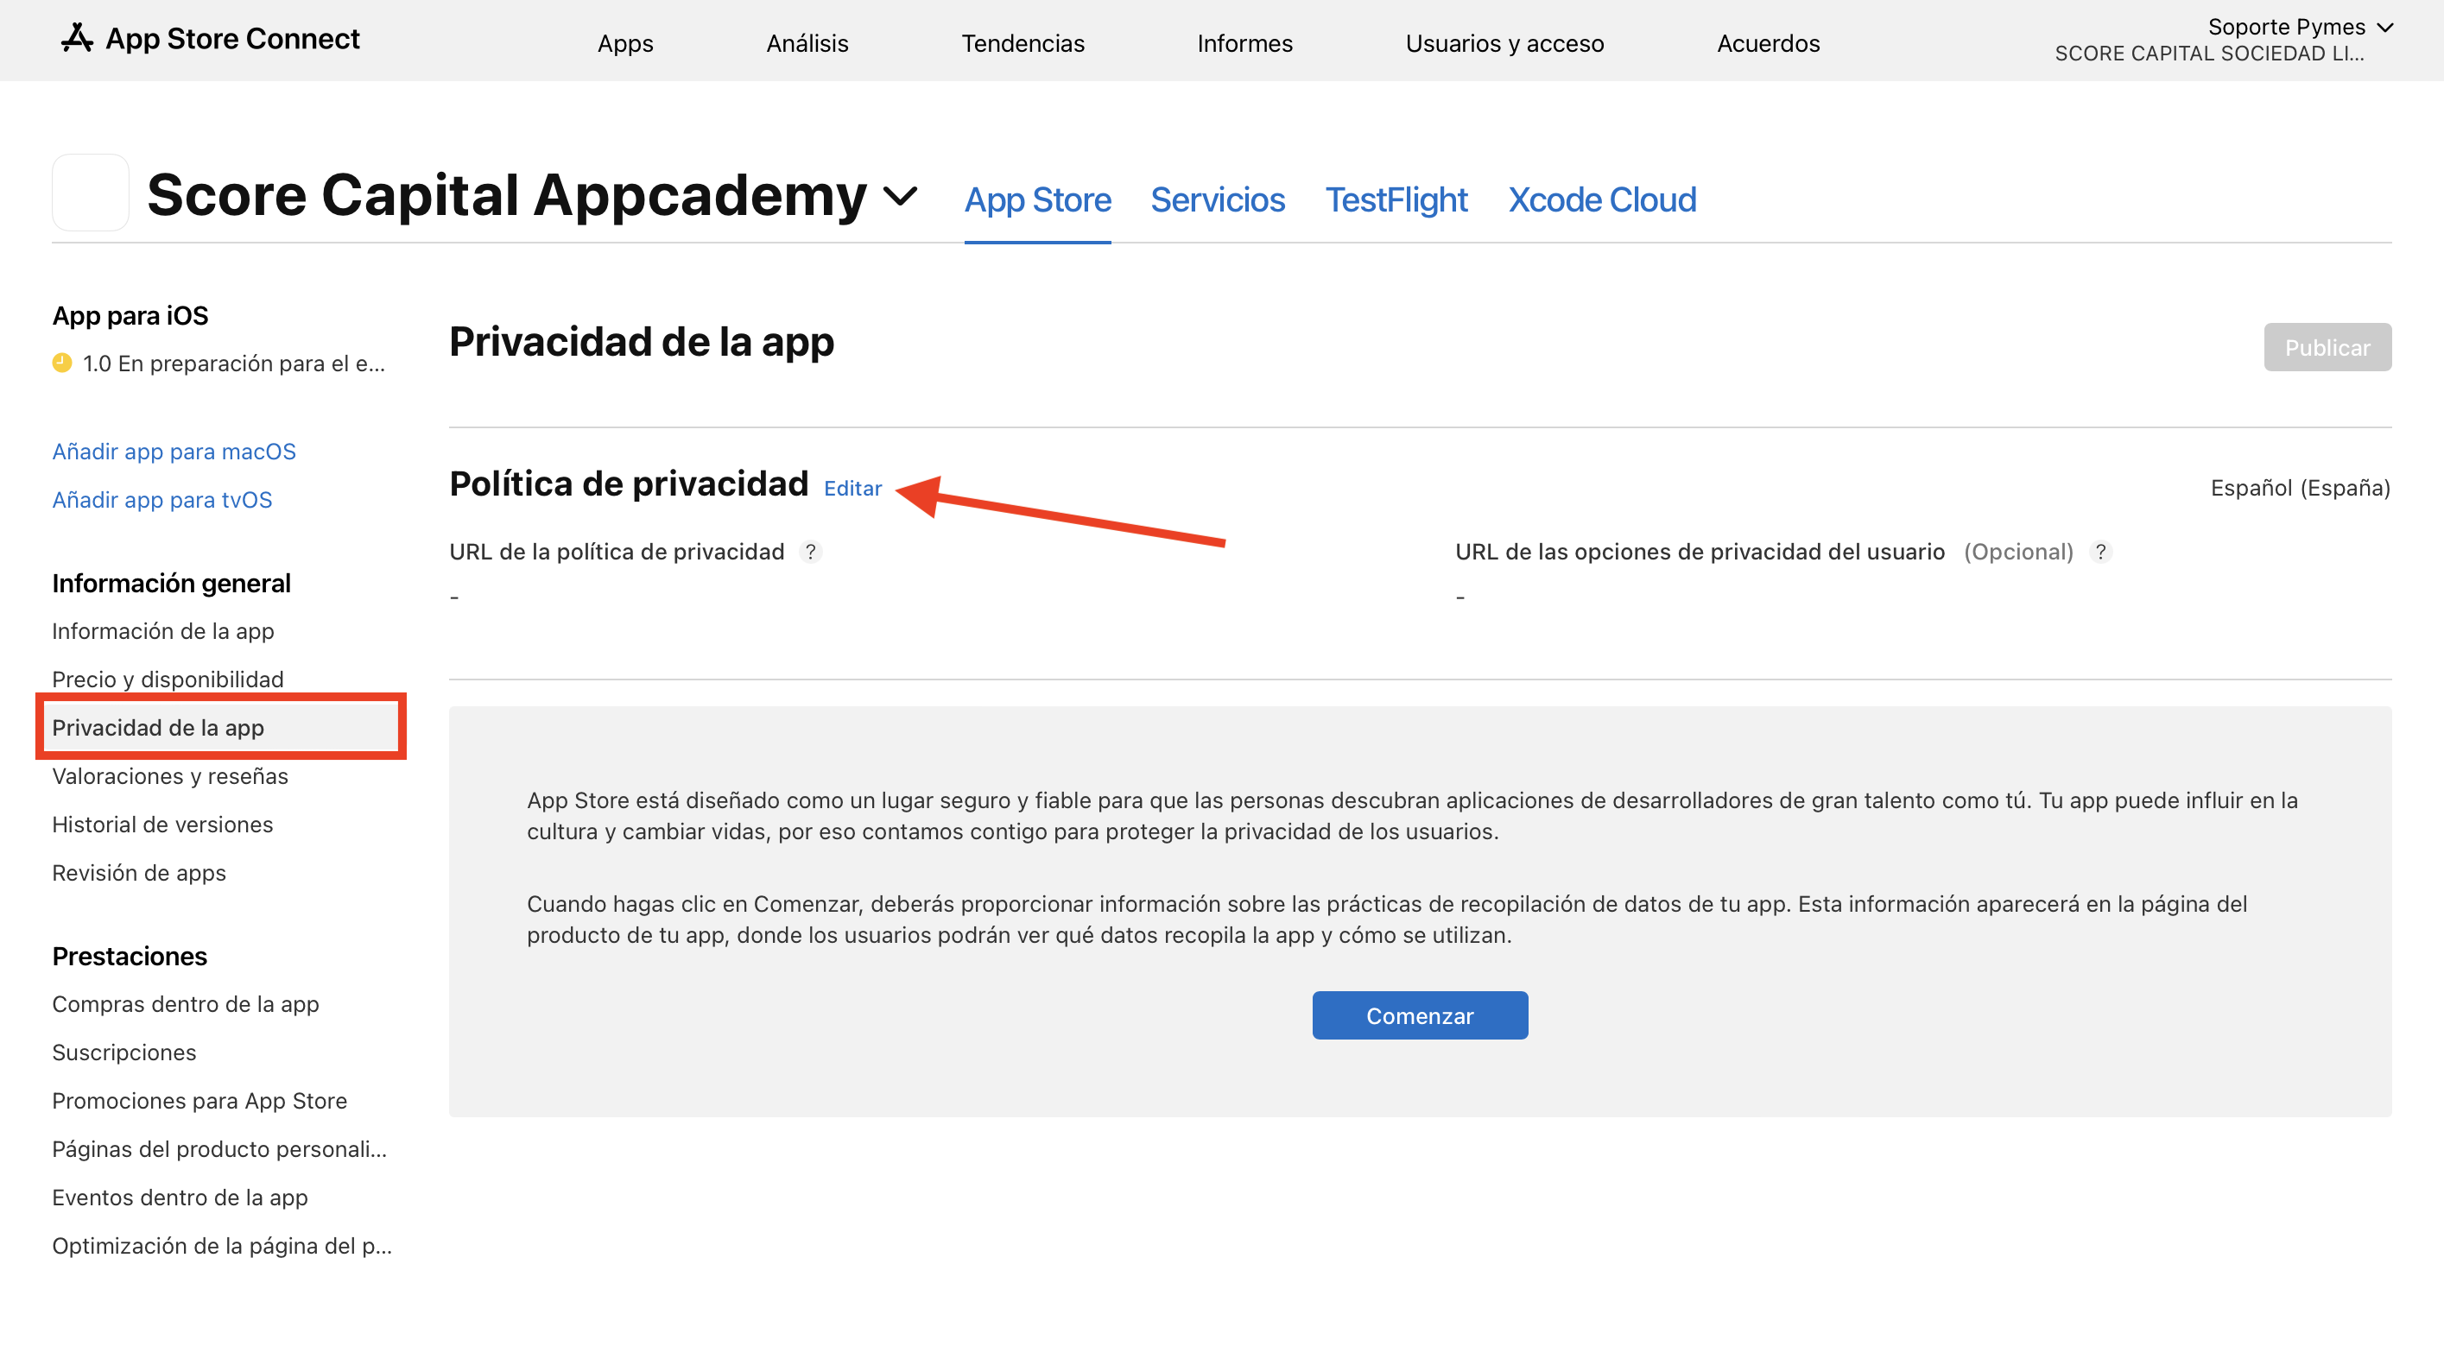Screen dimensions: 2444x1359
Task: Switch to the Servicios tab
Action: click(1218, 200)
